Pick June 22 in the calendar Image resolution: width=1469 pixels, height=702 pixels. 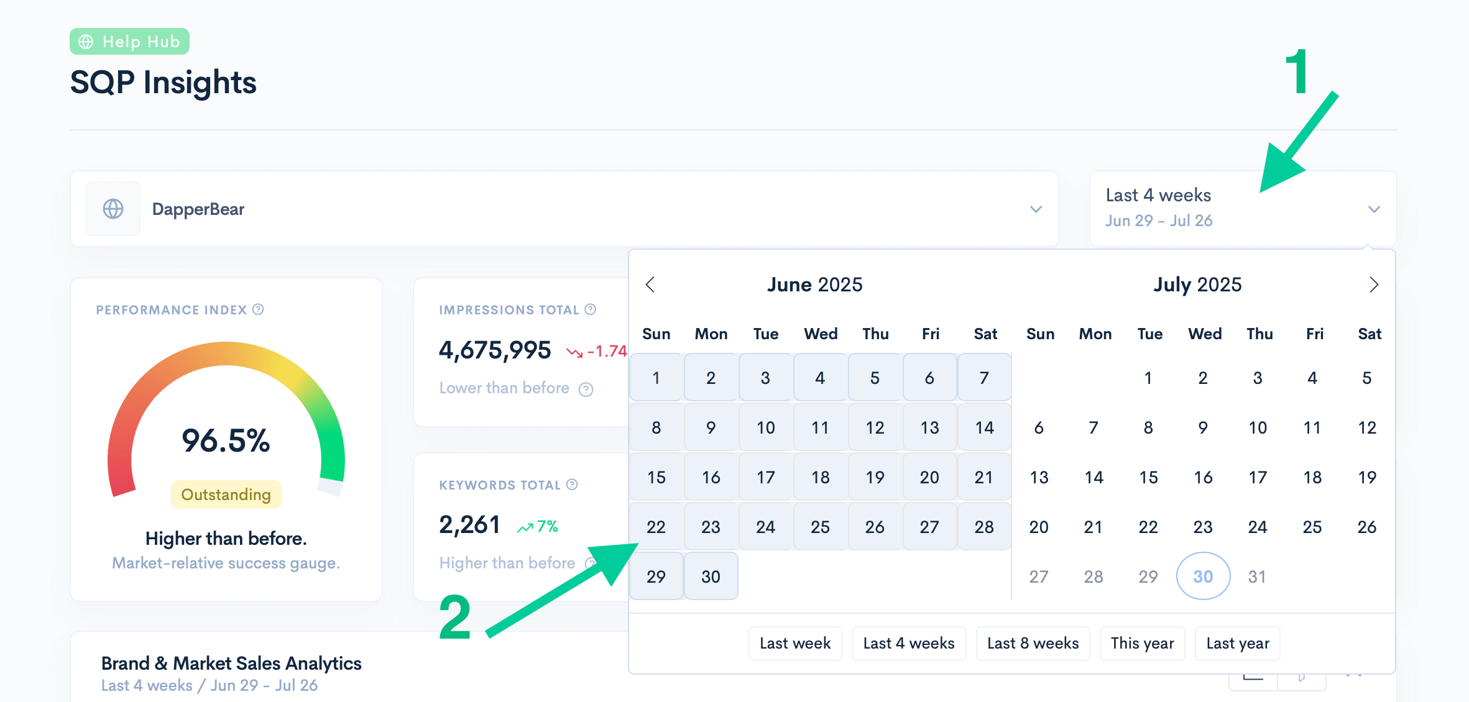coord(656,527)
